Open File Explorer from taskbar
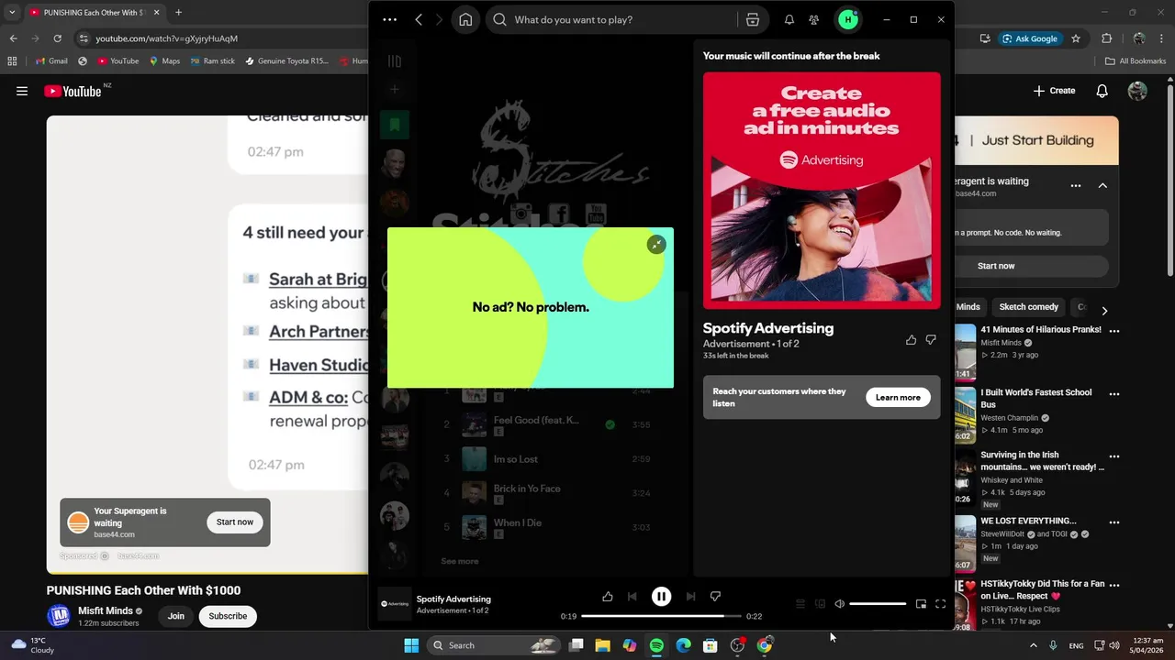Image resolution: width=1175 pixels, height=660 pixels. [x=602, y=645]
